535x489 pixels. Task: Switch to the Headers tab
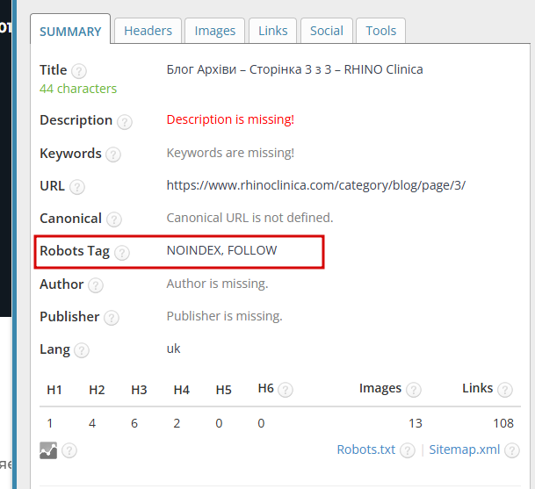[148, 31]
